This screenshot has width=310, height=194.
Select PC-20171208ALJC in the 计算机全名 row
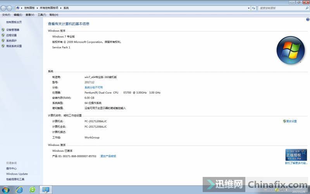(96, 126)
